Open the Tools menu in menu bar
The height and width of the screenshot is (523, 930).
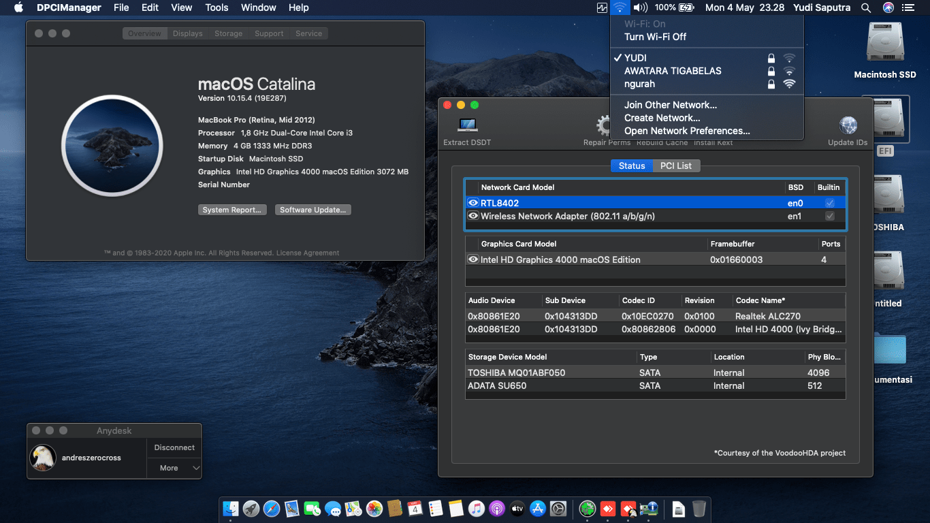[217, 7]
